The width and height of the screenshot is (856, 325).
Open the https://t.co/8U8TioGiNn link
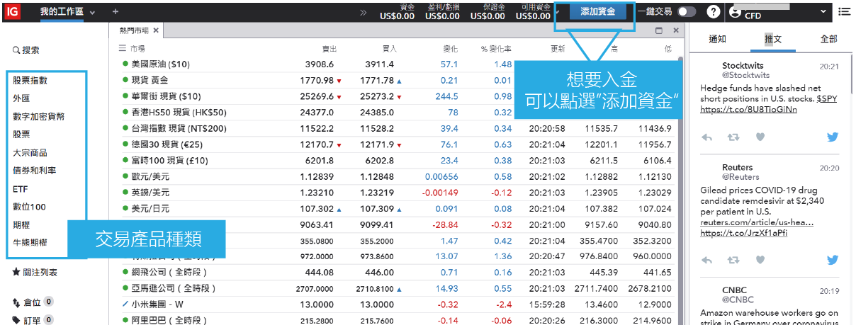point(748,109)
